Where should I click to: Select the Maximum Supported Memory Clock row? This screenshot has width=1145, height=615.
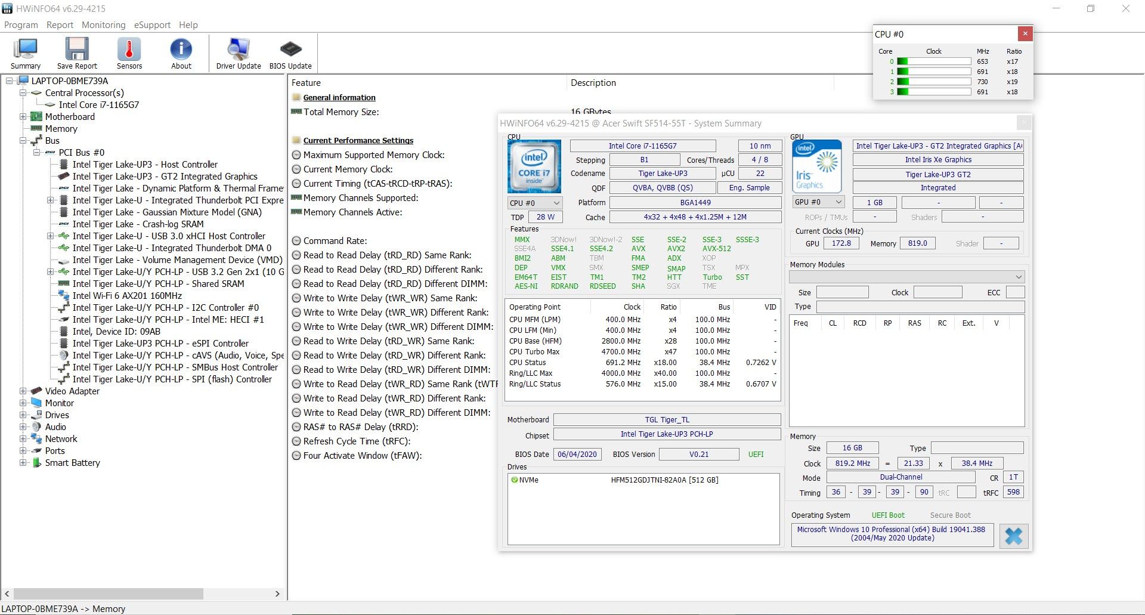[x=374, y=155]
